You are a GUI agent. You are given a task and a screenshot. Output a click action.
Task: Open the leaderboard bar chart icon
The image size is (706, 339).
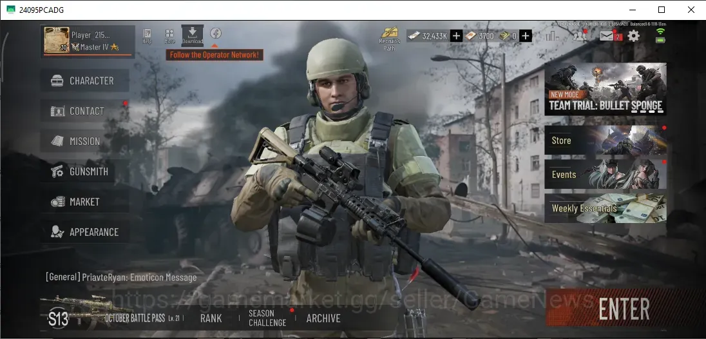552,35
